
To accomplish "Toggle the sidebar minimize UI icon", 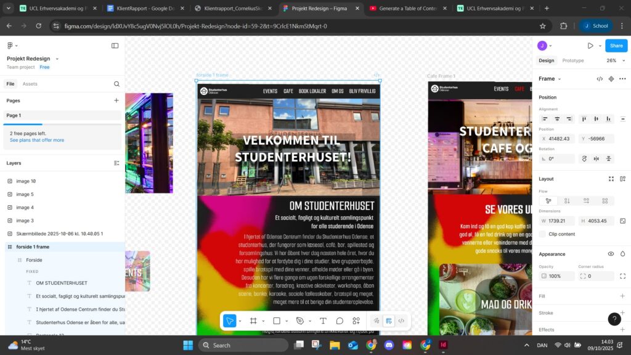I will click(x=115, y=46).
